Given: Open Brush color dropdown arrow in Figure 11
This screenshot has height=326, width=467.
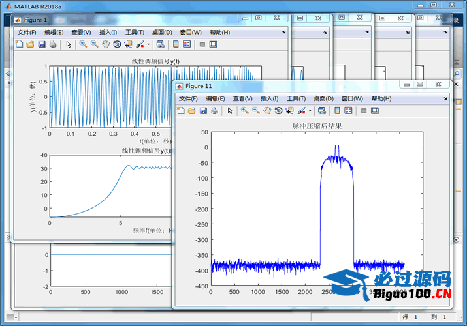Looking at the screenshot, I should [310, 111].
